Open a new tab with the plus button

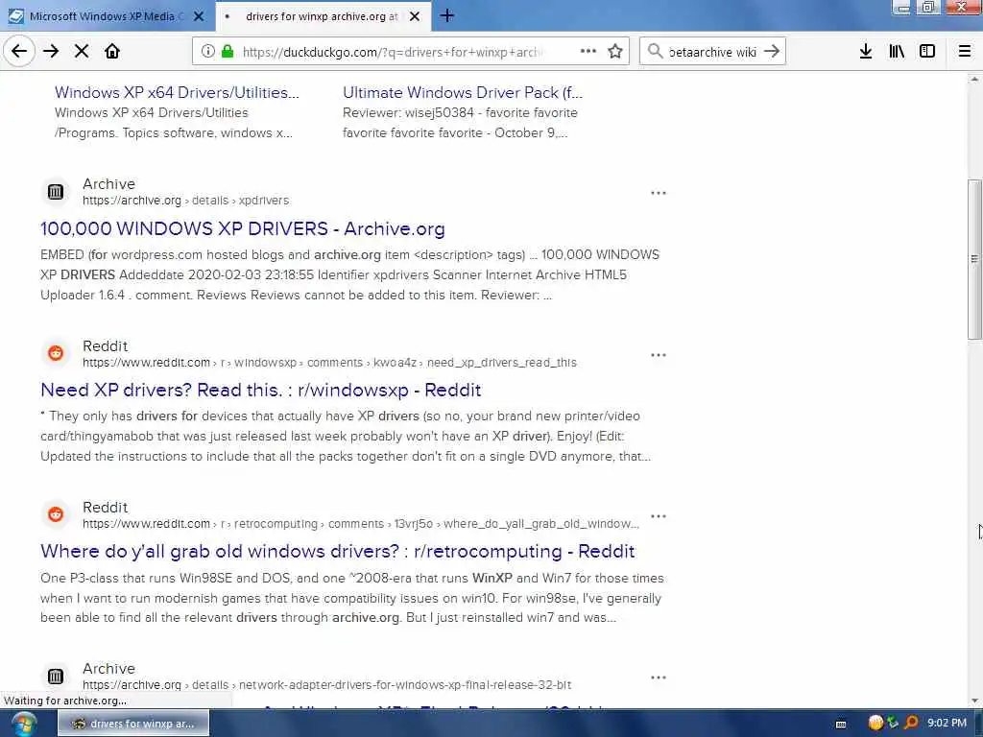pyautogui.click(x=447, y=15)
